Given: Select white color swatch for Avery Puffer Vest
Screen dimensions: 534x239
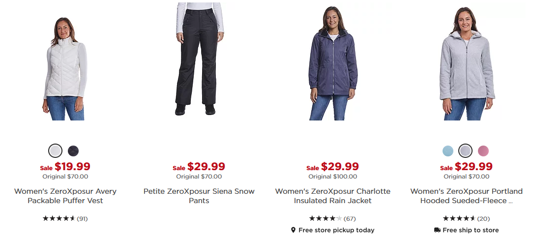Looking at the screenshot, I should tap(55, 151).
